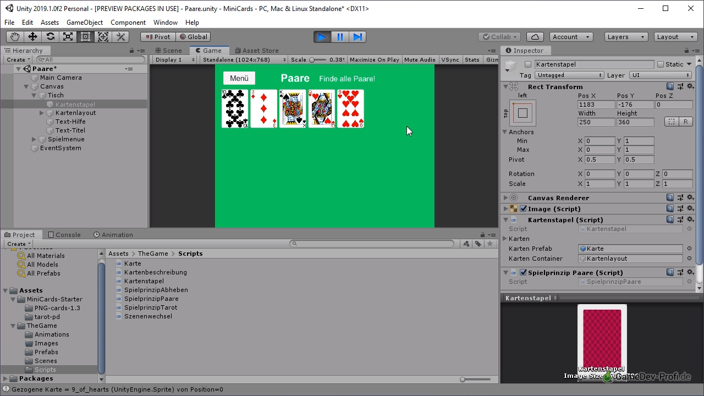Click the Menü button in game
The height and width of the screenshot is (396, 704).
(239, 78)
